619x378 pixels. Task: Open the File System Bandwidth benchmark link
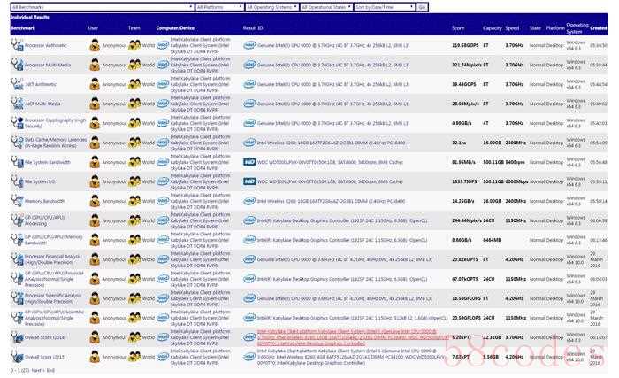(x=48, y=162)
